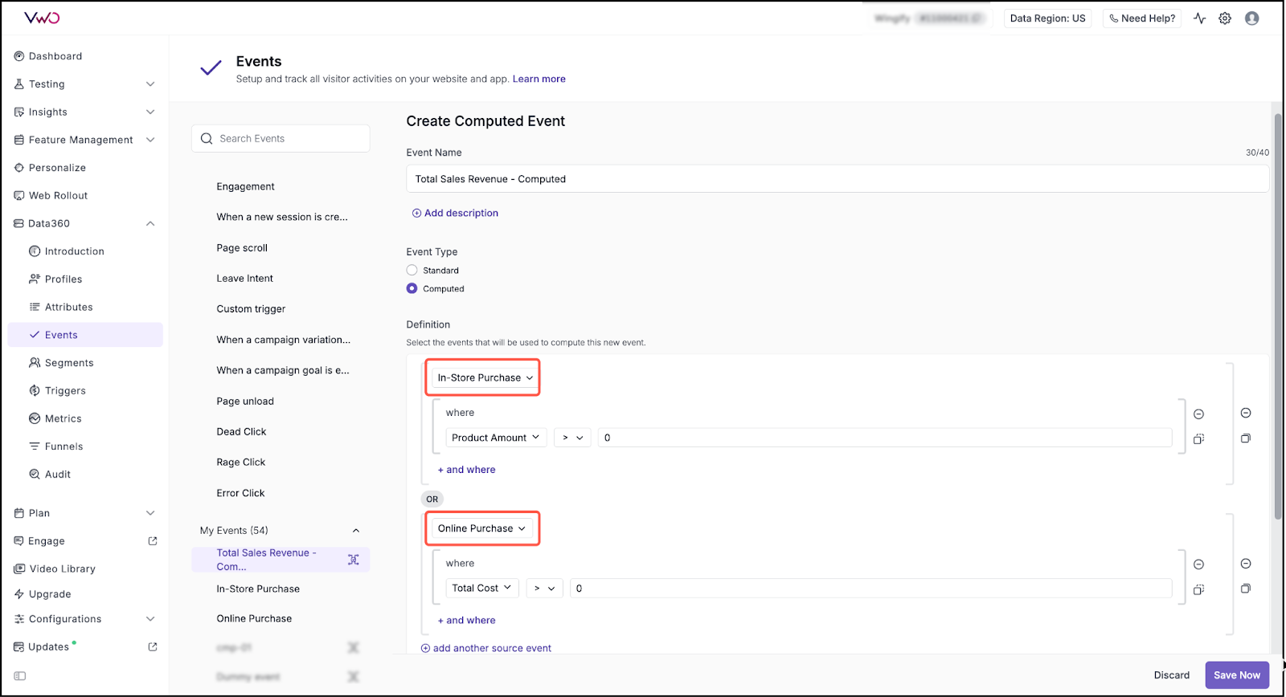Open the user account avatar

coord(1251,18)
